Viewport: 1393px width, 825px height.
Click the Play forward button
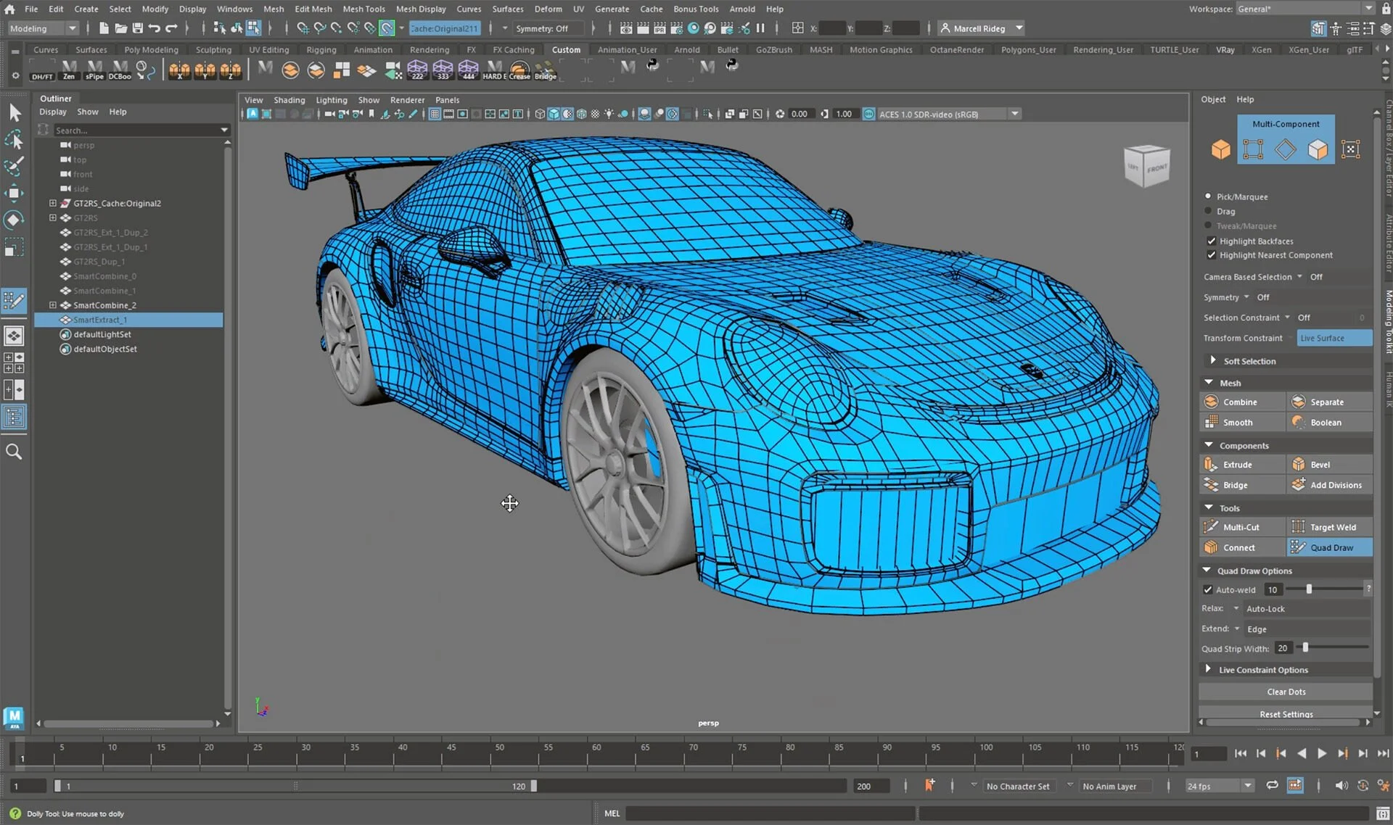pyautogui.click(x=1321, y=753)
